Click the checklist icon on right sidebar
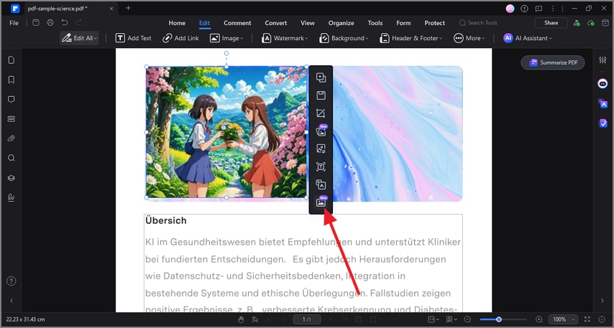The width and height of the screenshot is (614, 328). click(603, 123)
